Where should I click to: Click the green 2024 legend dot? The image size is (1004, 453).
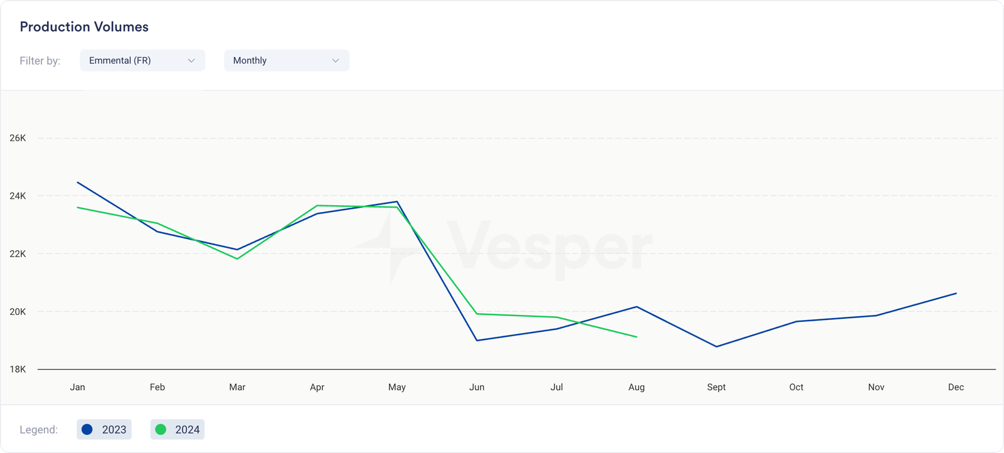point(161,430)
